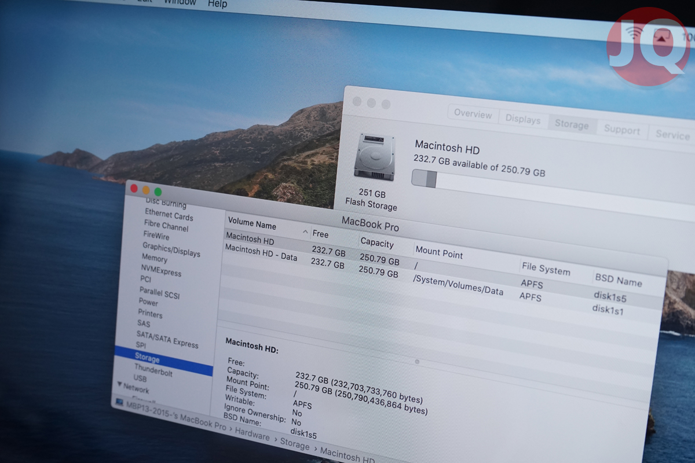This screenshot has height=463, width=695.
Task: Click the computer icon in the path bar
Action: click(119, 402)
